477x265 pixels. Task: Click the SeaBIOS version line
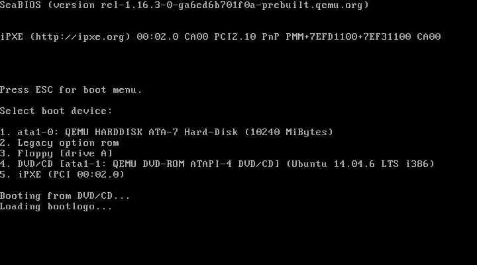[184, 5]
